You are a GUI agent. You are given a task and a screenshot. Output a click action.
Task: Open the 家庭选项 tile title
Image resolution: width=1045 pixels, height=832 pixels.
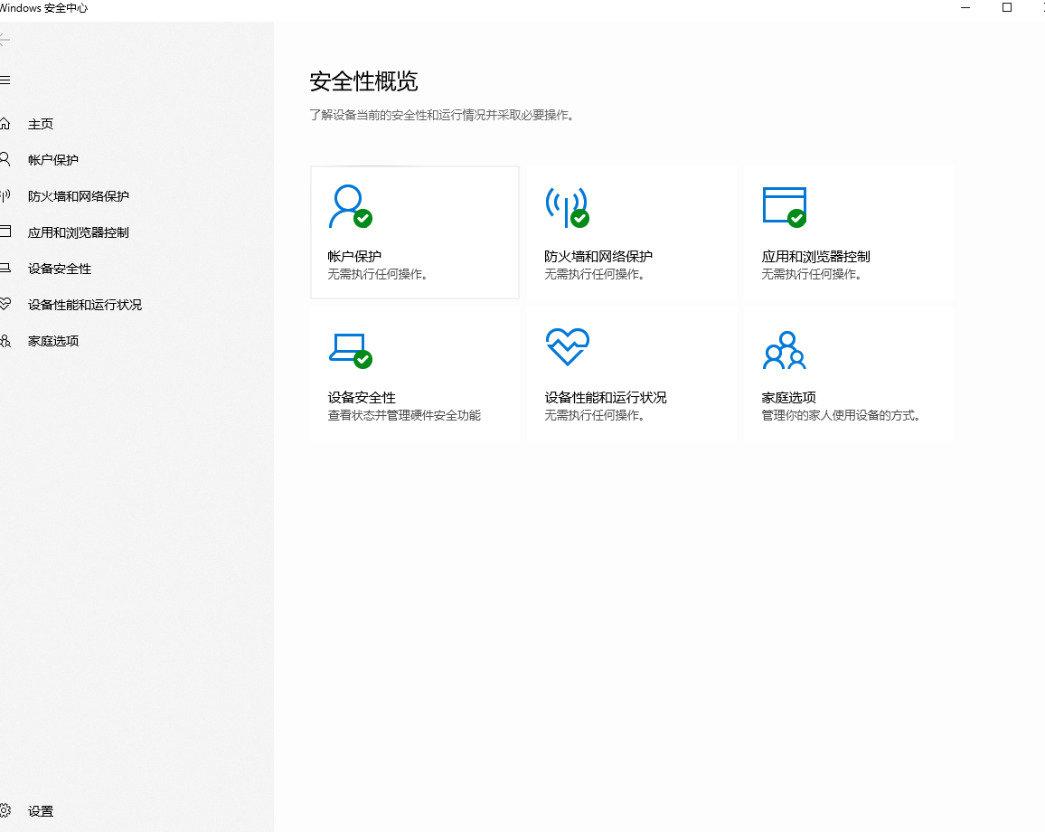tap(789, 398)
